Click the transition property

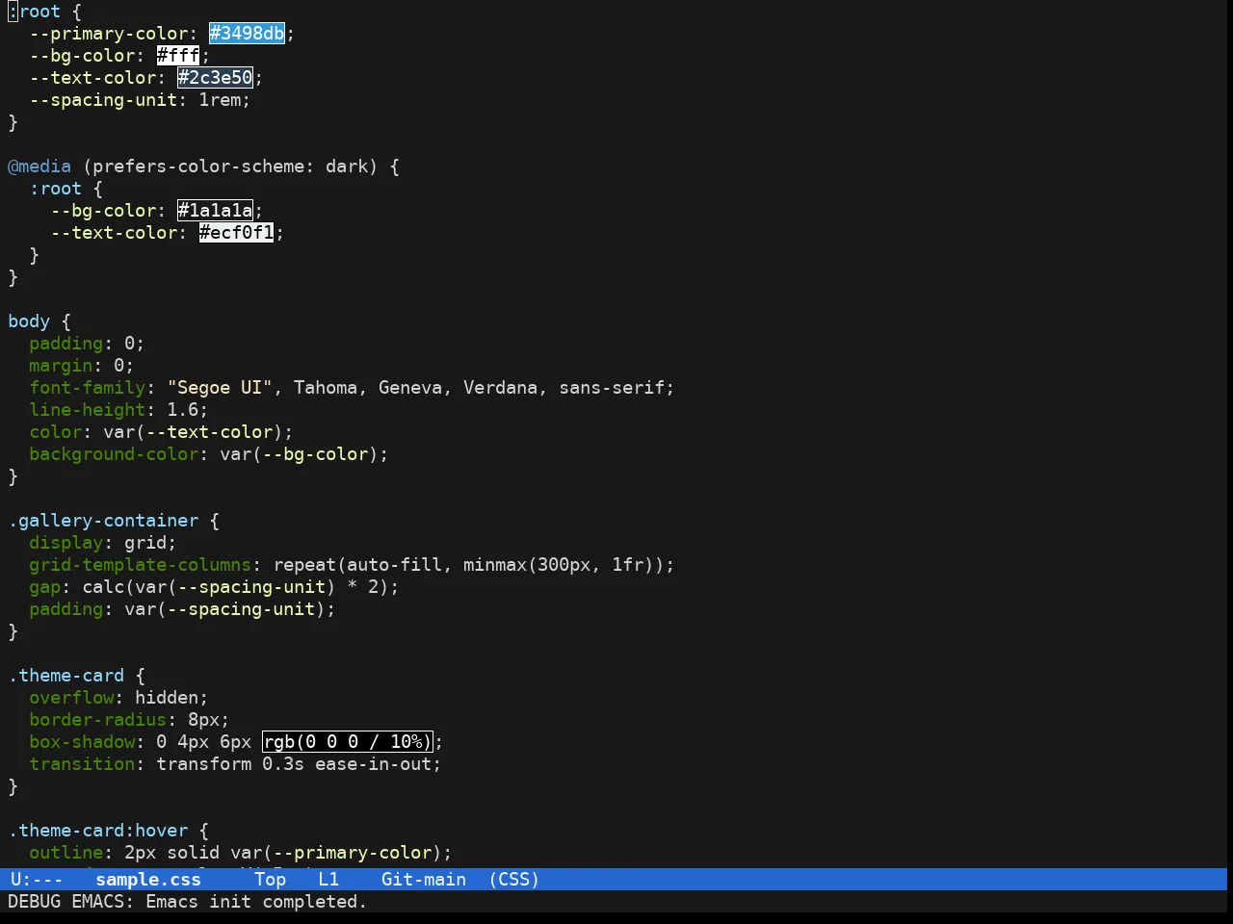click(82, 764)
